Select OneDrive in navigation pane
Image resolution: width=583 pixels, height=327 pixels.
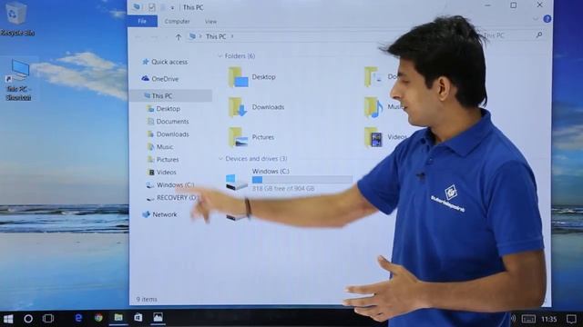coord(160,79)
